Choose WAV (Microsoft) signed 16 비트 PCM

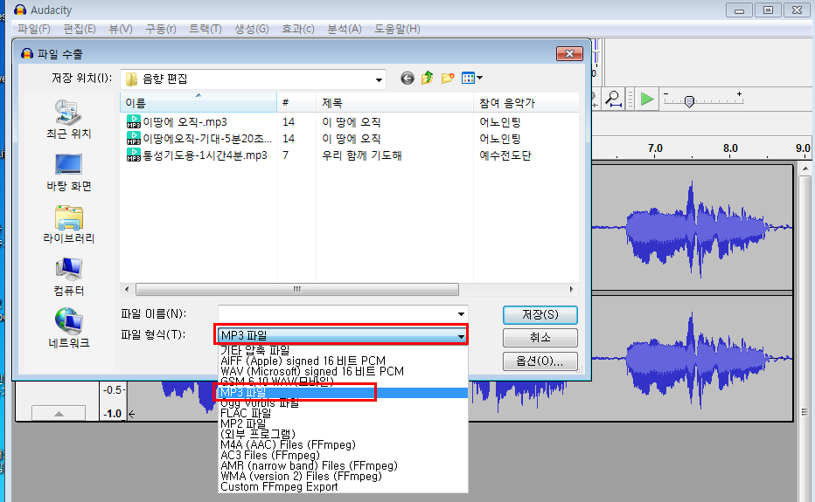343,371
